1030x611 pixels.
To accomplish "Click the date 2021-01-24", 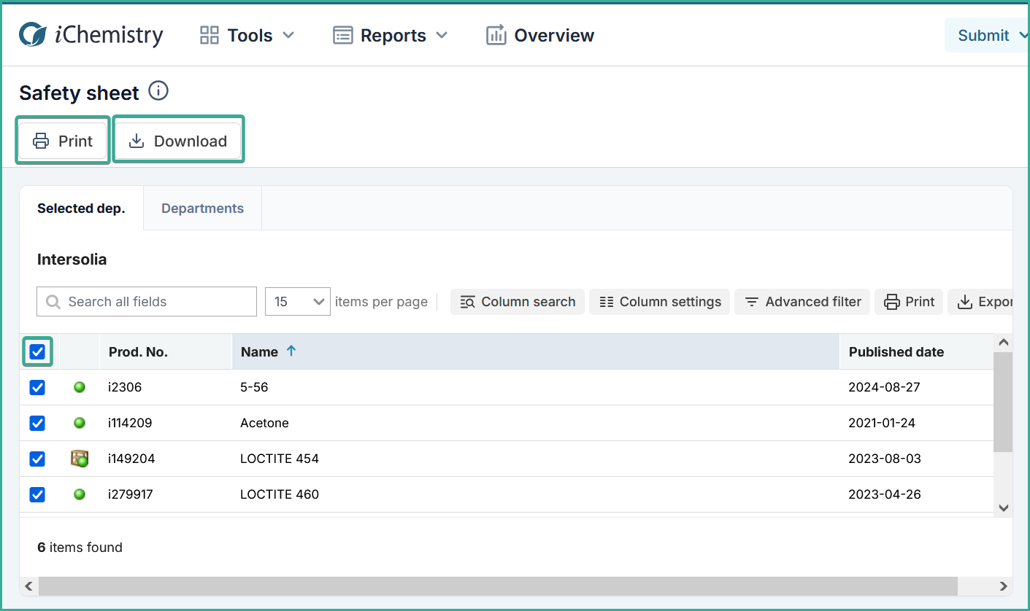I will [882, 423].
